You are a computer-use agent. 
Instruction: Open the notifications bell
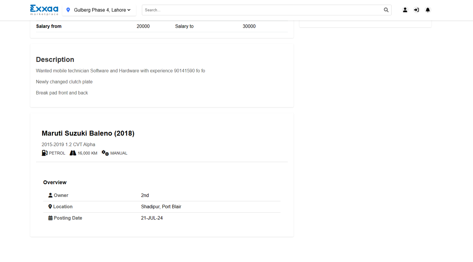427,10
